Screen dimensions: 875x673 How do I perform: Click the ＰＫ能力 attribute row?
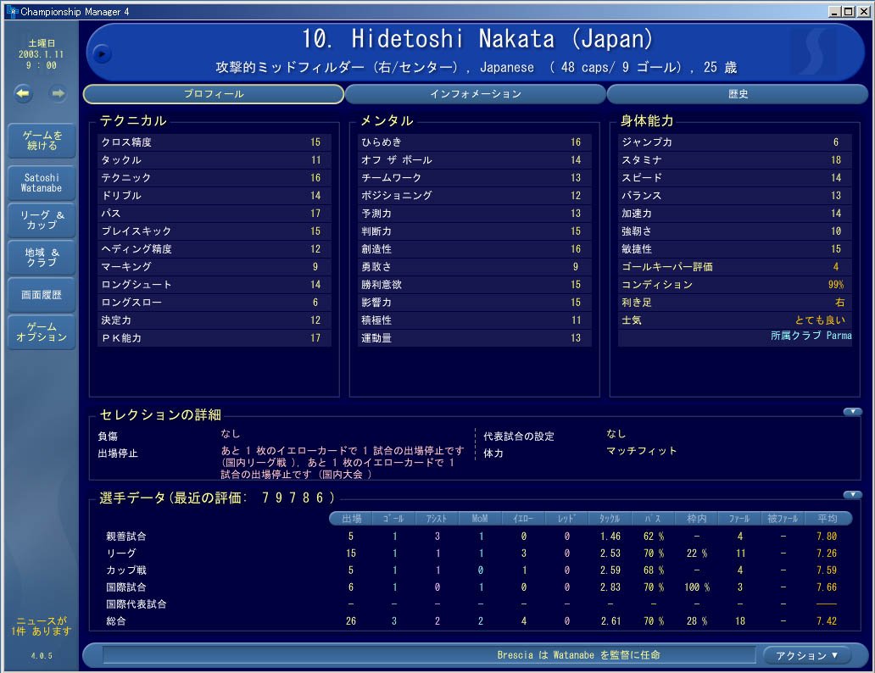click(215, 338)
